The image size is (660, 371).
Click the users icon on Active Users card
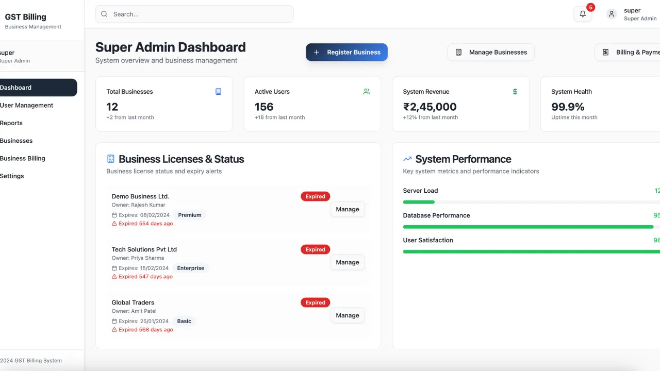[367, 92]
